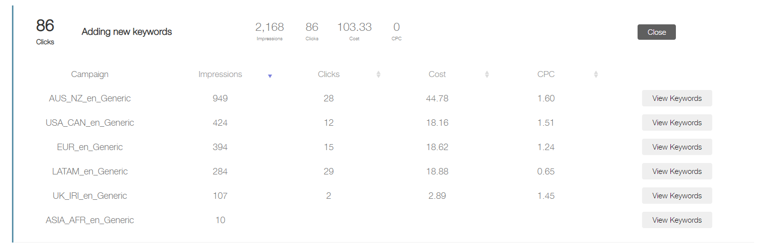
Task: View Keywords for AUS_NZ_en_Generic
Action: [x=677, y=98]
